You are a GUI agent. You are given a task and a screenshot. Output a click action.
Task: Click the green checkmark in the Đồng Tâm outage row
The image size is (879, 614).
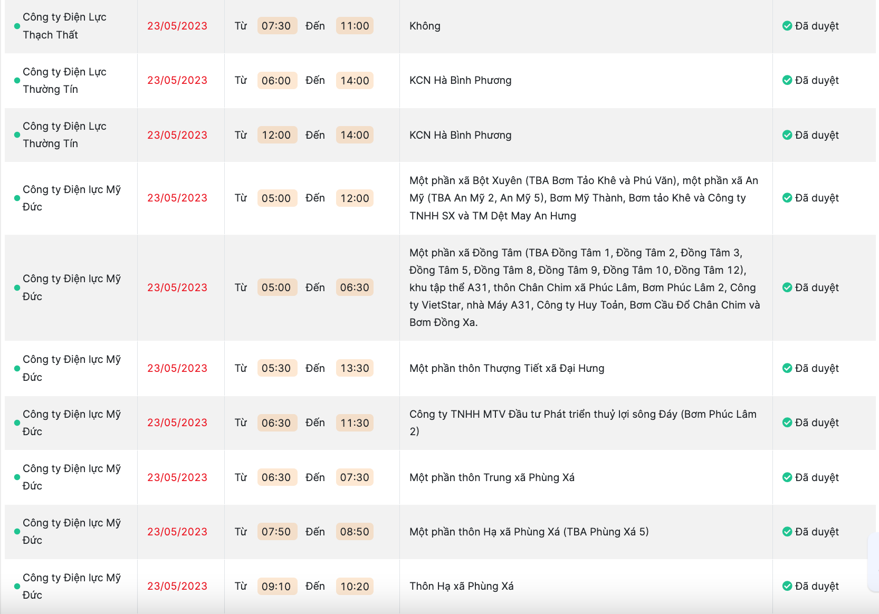(787, 287)
